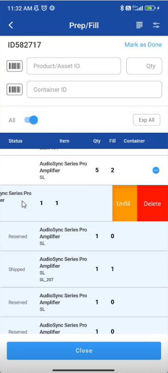Screen dimensions: 168x373
Task: Tap the red Delete action
Action: pos(153,204)
